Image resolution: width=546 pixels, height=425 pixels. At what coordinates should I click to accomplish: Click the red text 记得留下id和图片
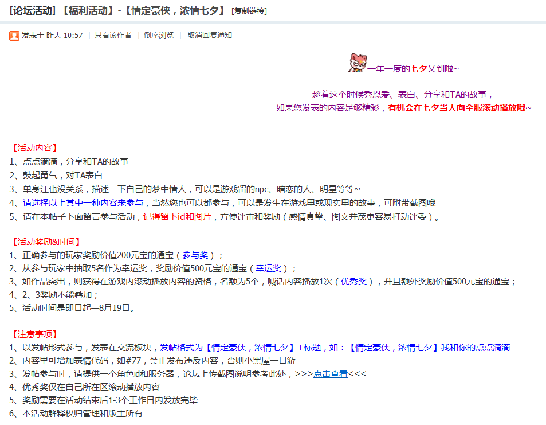178,217
